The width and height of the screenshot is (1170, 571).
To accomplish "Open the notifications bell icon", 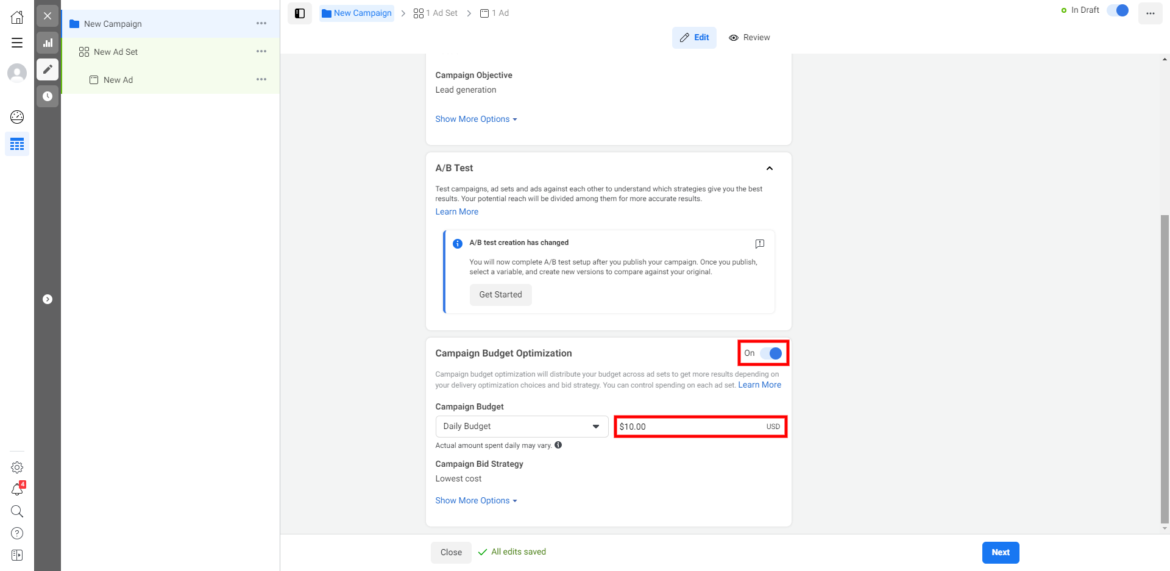I will coord(17,489).
